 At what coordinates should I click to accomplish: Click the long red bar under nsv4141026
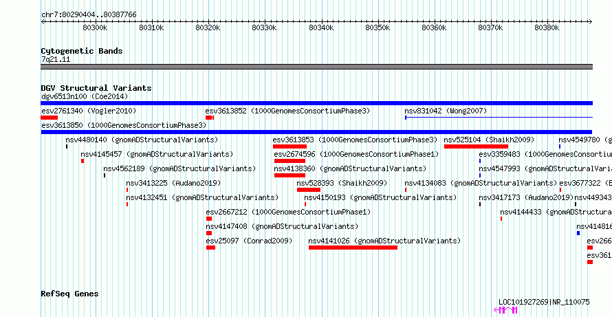pyautogui.click(x=353, y=248)
